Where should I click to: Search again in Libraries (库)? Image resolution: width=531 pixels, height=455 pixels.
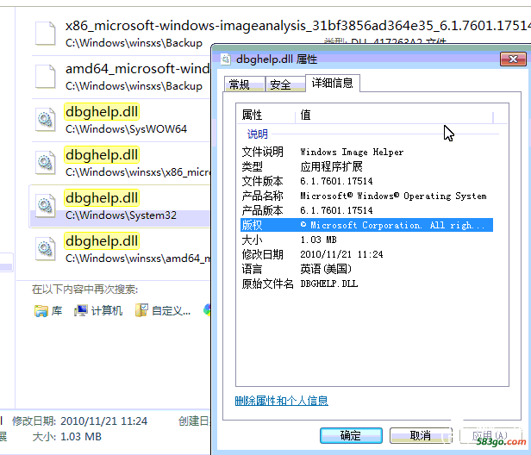pos(48,310)
